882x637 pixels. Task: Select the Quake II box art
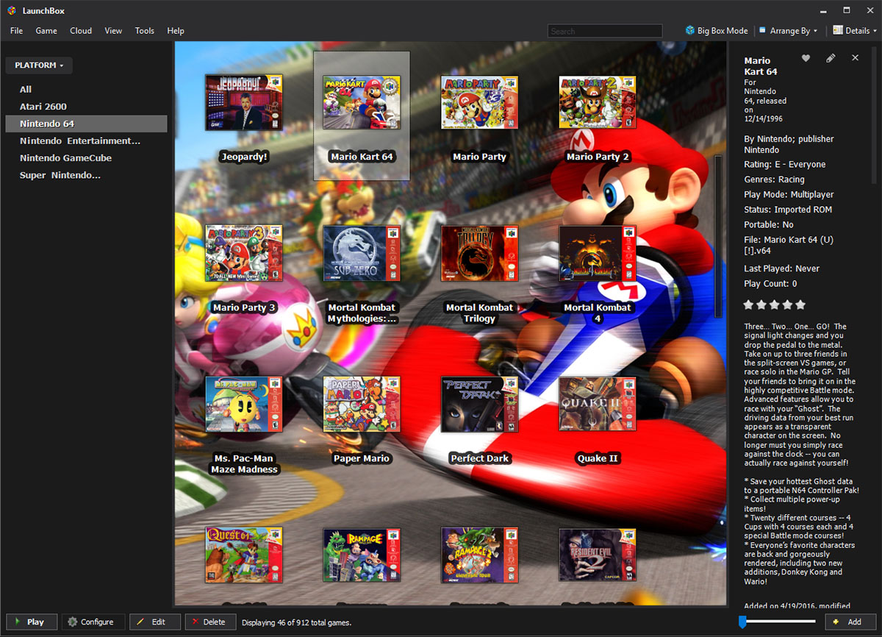click(x=598, y=405)
